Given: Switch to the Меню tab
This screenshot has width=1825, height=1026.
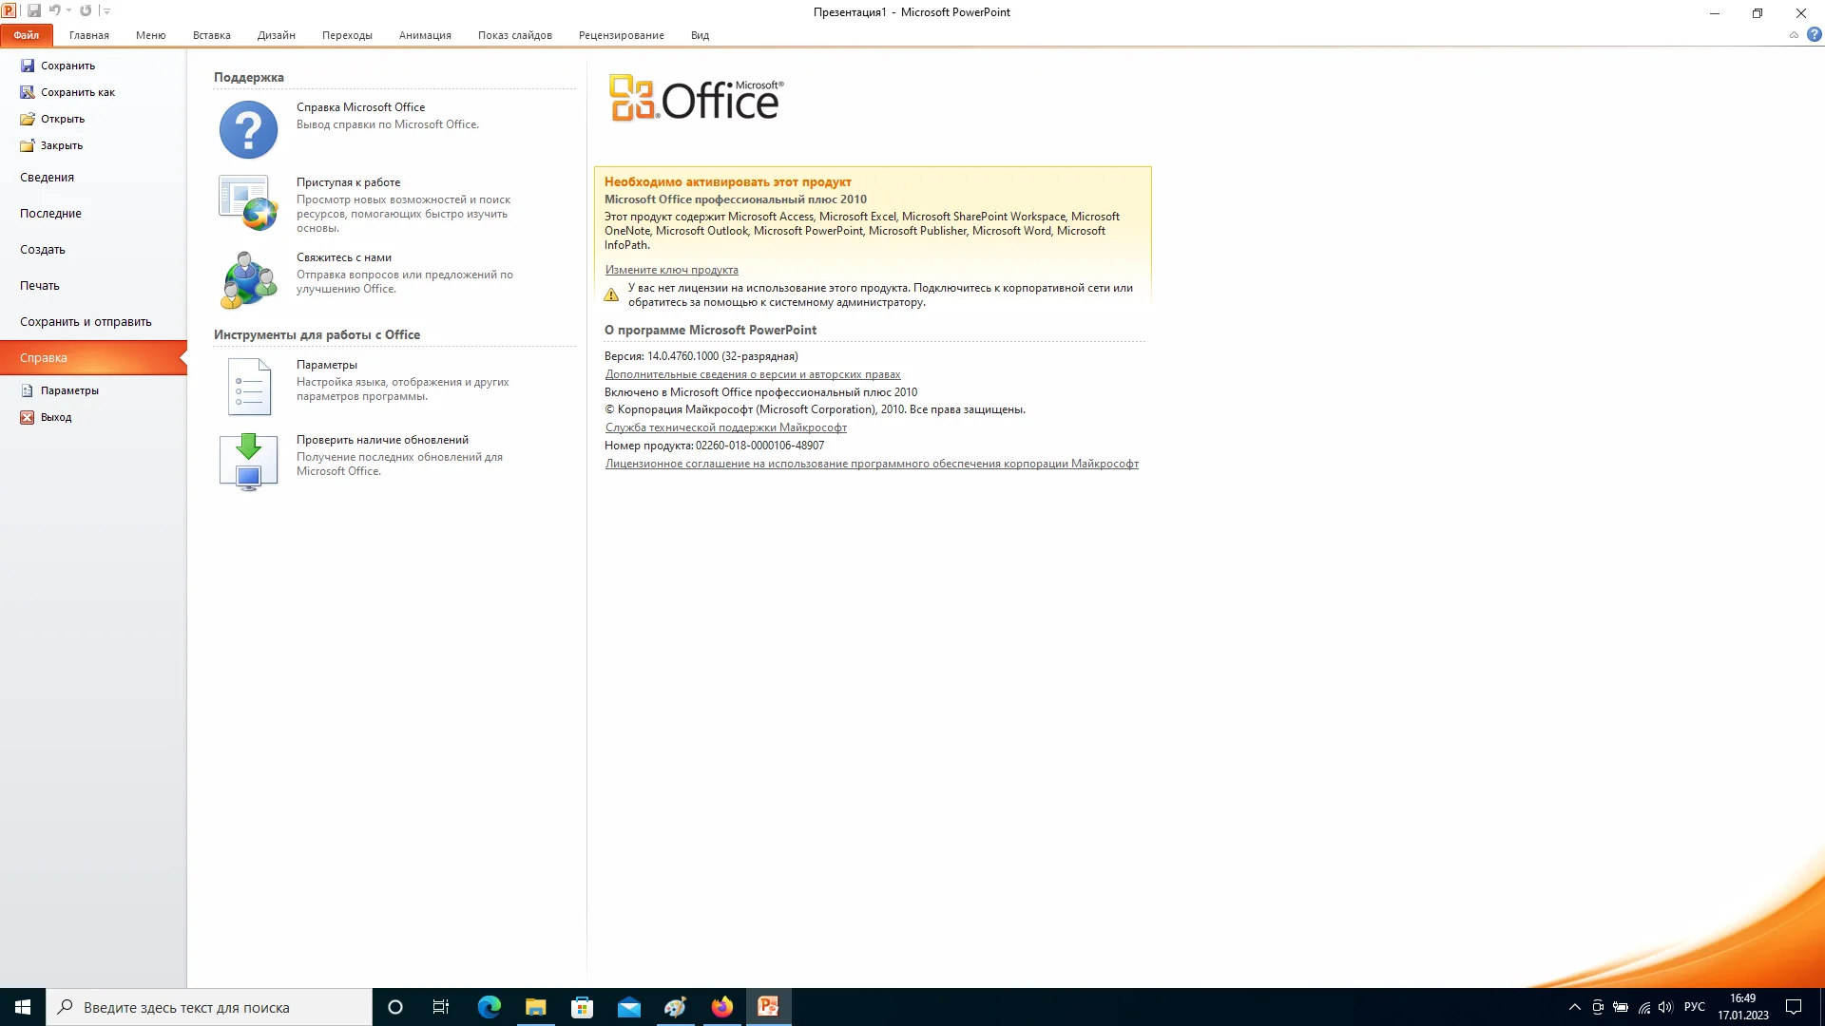Looking at the screenshot, I should pyautogui.click(x=150, y=35).
